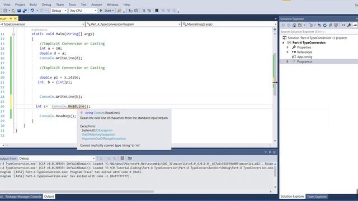The width and height of the screenshot is (358, 201).
Task: Expand the Program.cs node
Action: [288, 61]
